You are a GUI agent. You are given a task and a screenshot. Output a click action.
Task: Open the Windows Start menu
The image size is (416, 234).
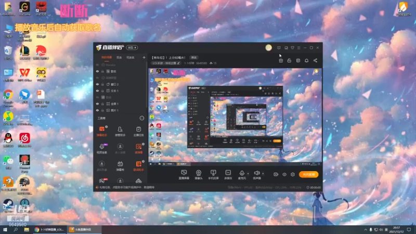coord(5,229)
